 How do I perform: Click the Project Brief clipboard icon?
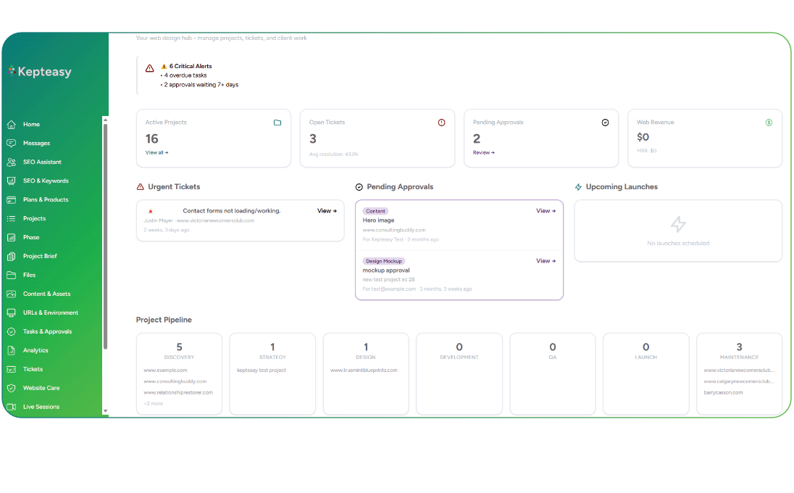point(11,257)
